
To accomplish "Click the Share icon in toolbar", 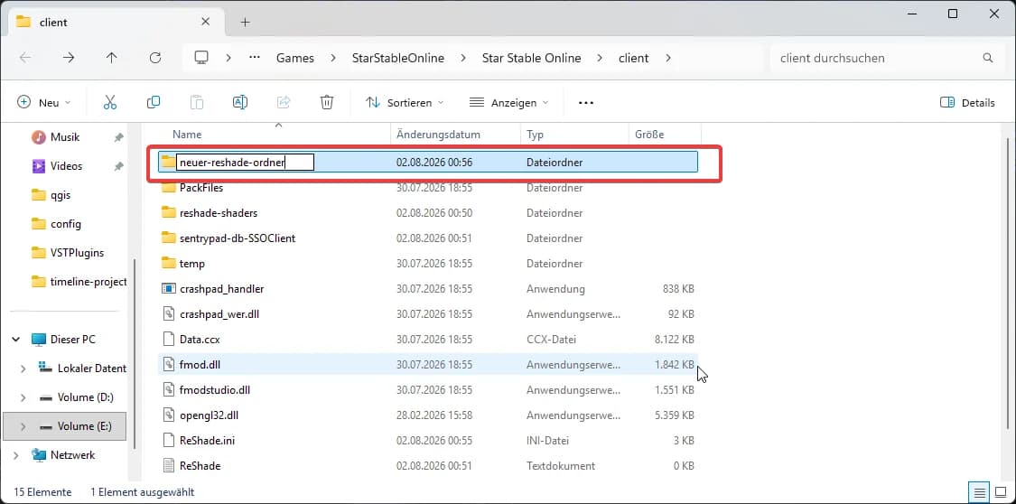I will 284,102.
